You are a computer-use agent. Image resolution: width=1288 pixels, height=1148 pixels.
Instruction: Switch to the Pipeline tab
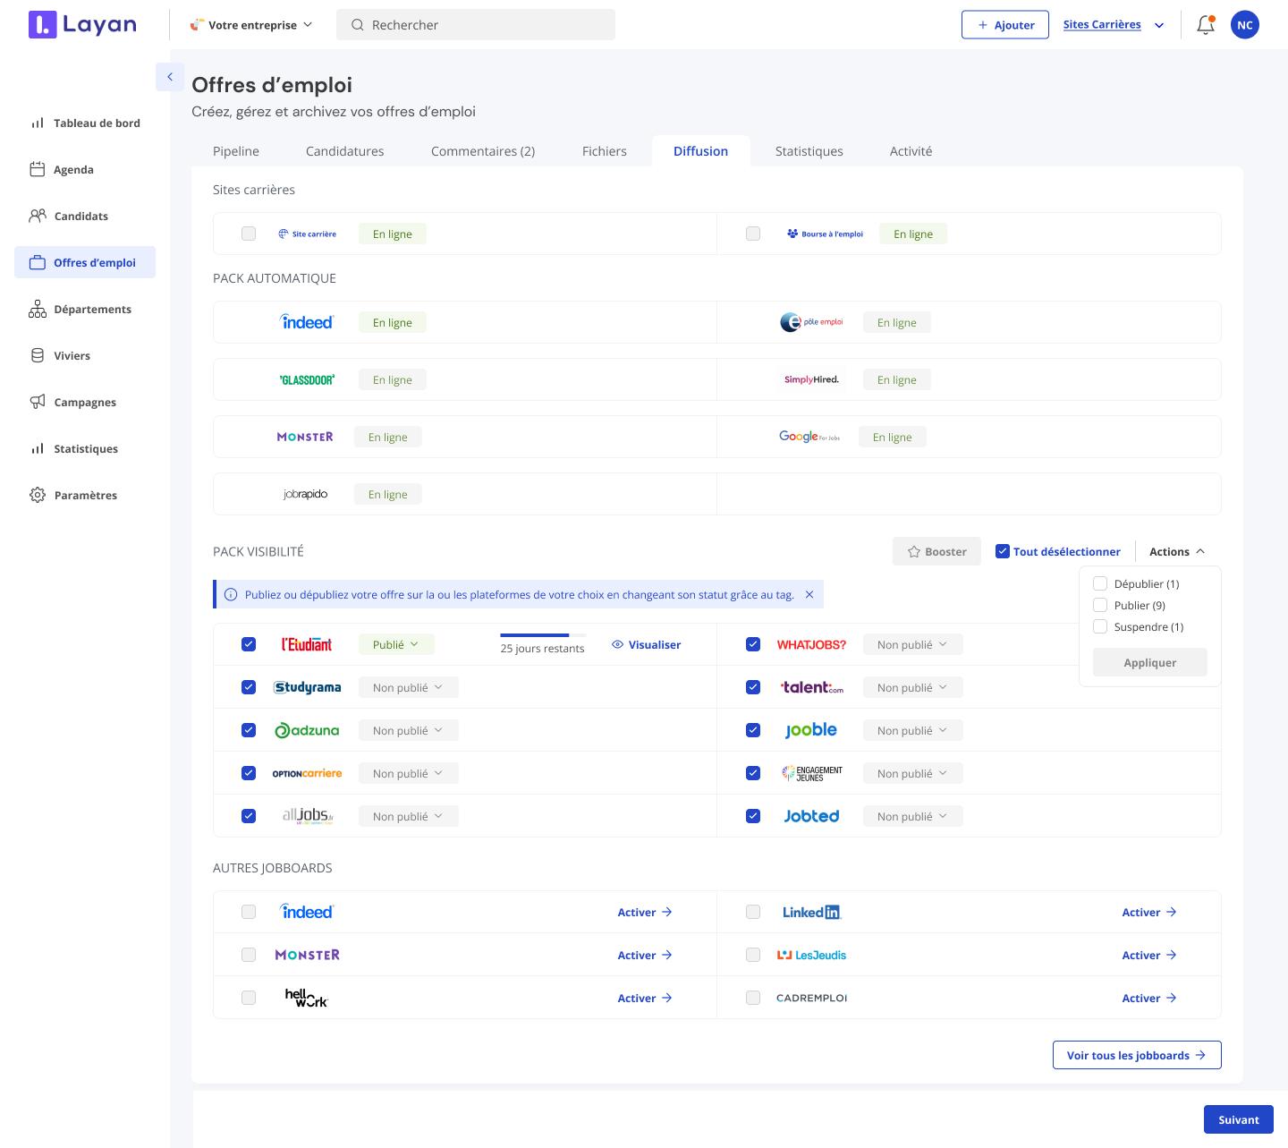tap(236, 151)
